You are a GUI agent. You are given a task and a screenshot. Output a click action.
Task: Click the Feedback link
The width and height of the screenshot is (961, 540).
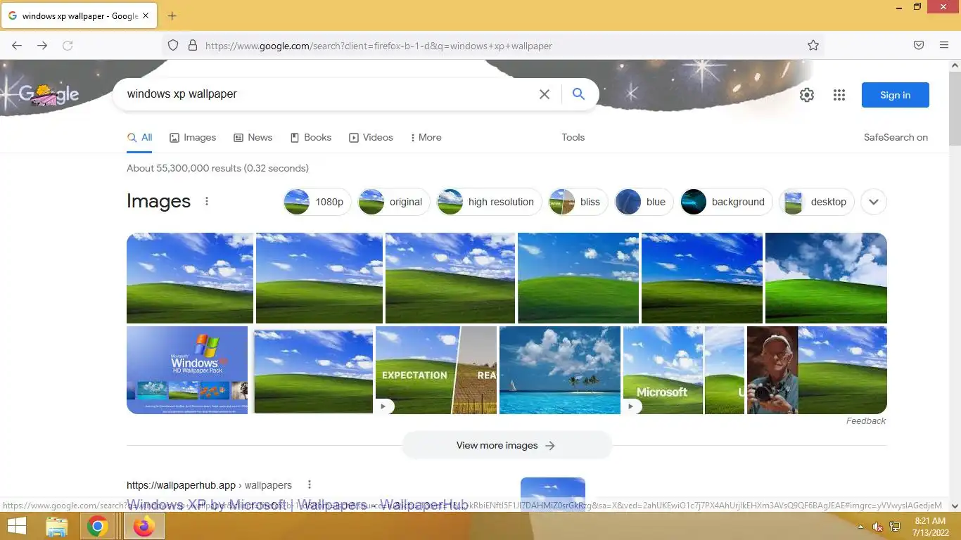(x=866, y=421)
